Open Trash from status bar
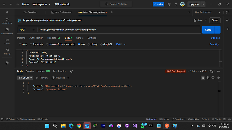Image resolution: width=232 pixels, height=130 pixels. [216, 119]
